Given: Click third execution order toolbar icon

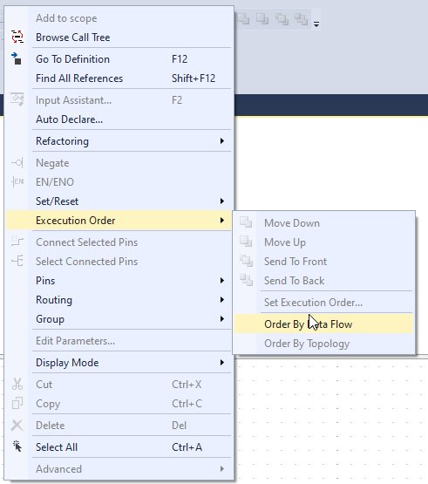Looking at the screenshot, I should coord(282,19).
